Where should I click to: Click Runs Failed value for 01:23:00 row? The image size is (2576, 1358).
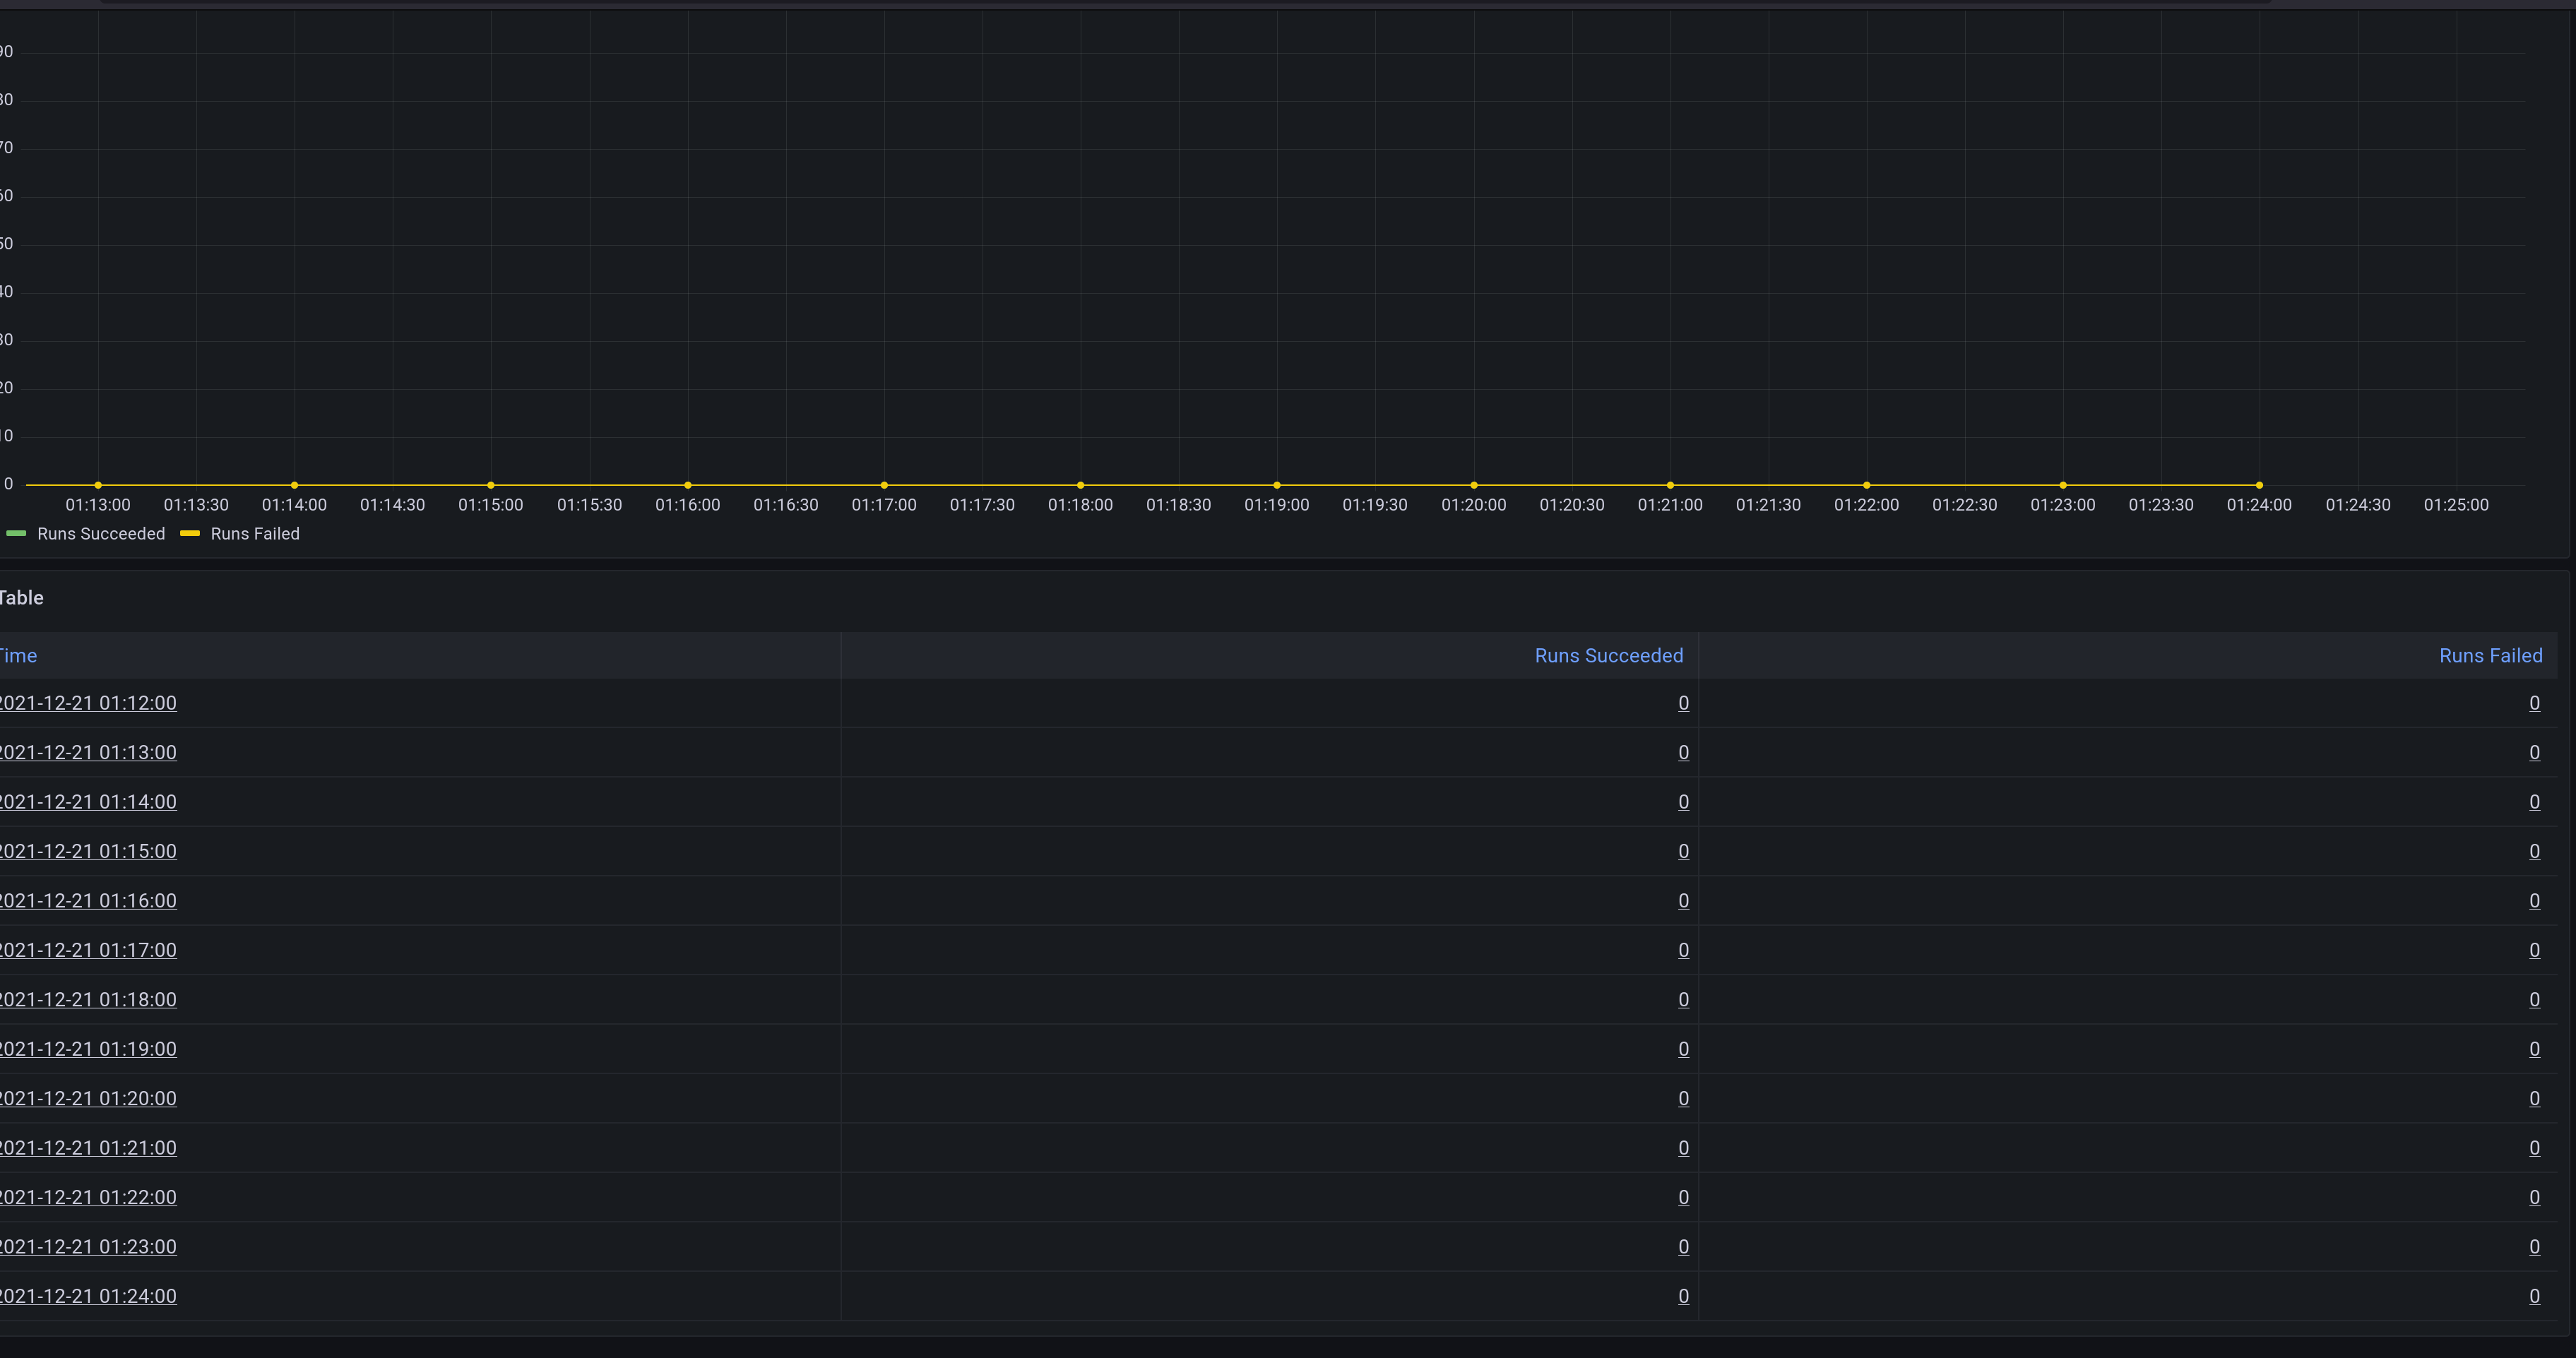click(x=2534, y=1247)
